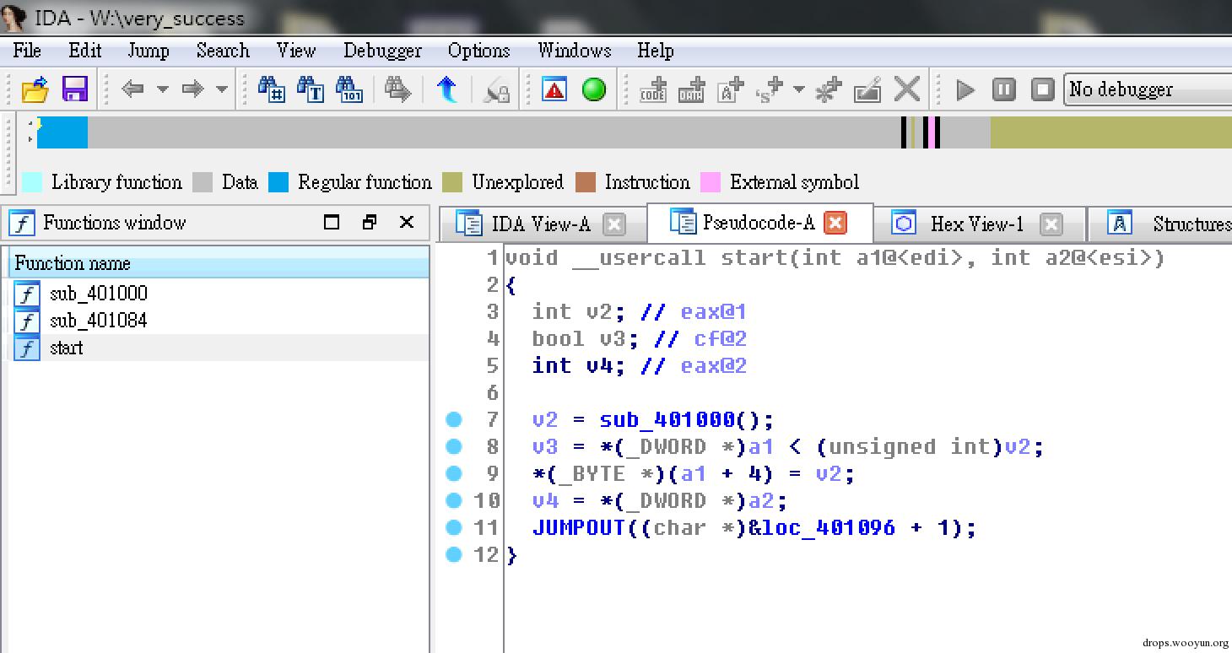Click the red warning triangle icon

click(554, 89)
